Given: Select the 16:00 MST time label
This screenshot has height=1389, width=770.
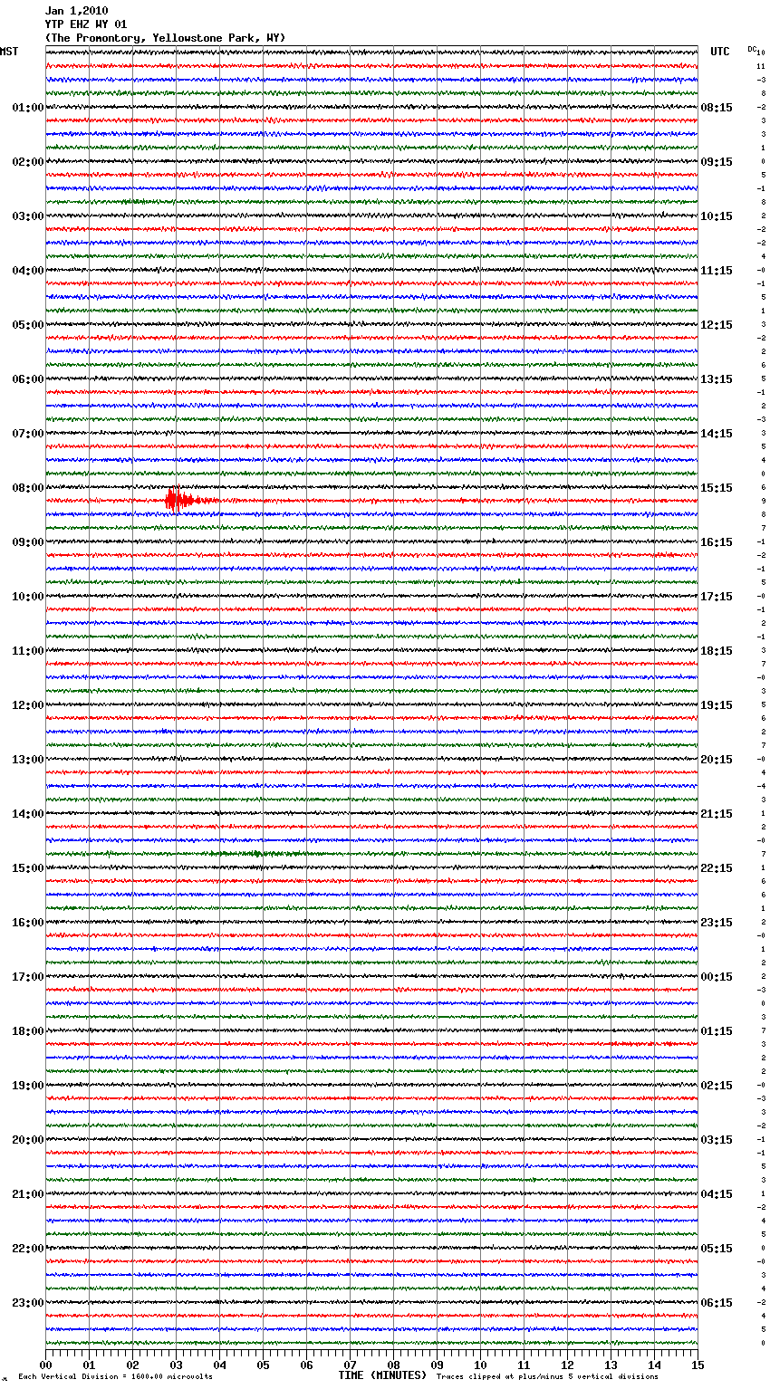Looking at the screenshot, I should (28, 923).
